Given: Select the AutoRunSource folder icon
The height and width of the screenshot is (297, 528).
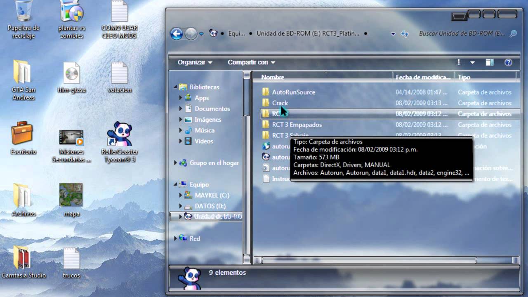Looking at the screenshot, I should pos(266,92).
